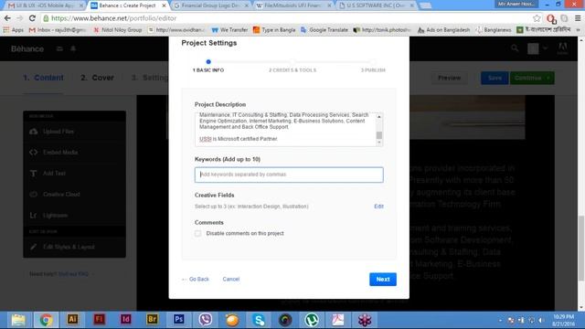Switch to the Gmail browser tab
Screen dimensions: 585x329
45,5
